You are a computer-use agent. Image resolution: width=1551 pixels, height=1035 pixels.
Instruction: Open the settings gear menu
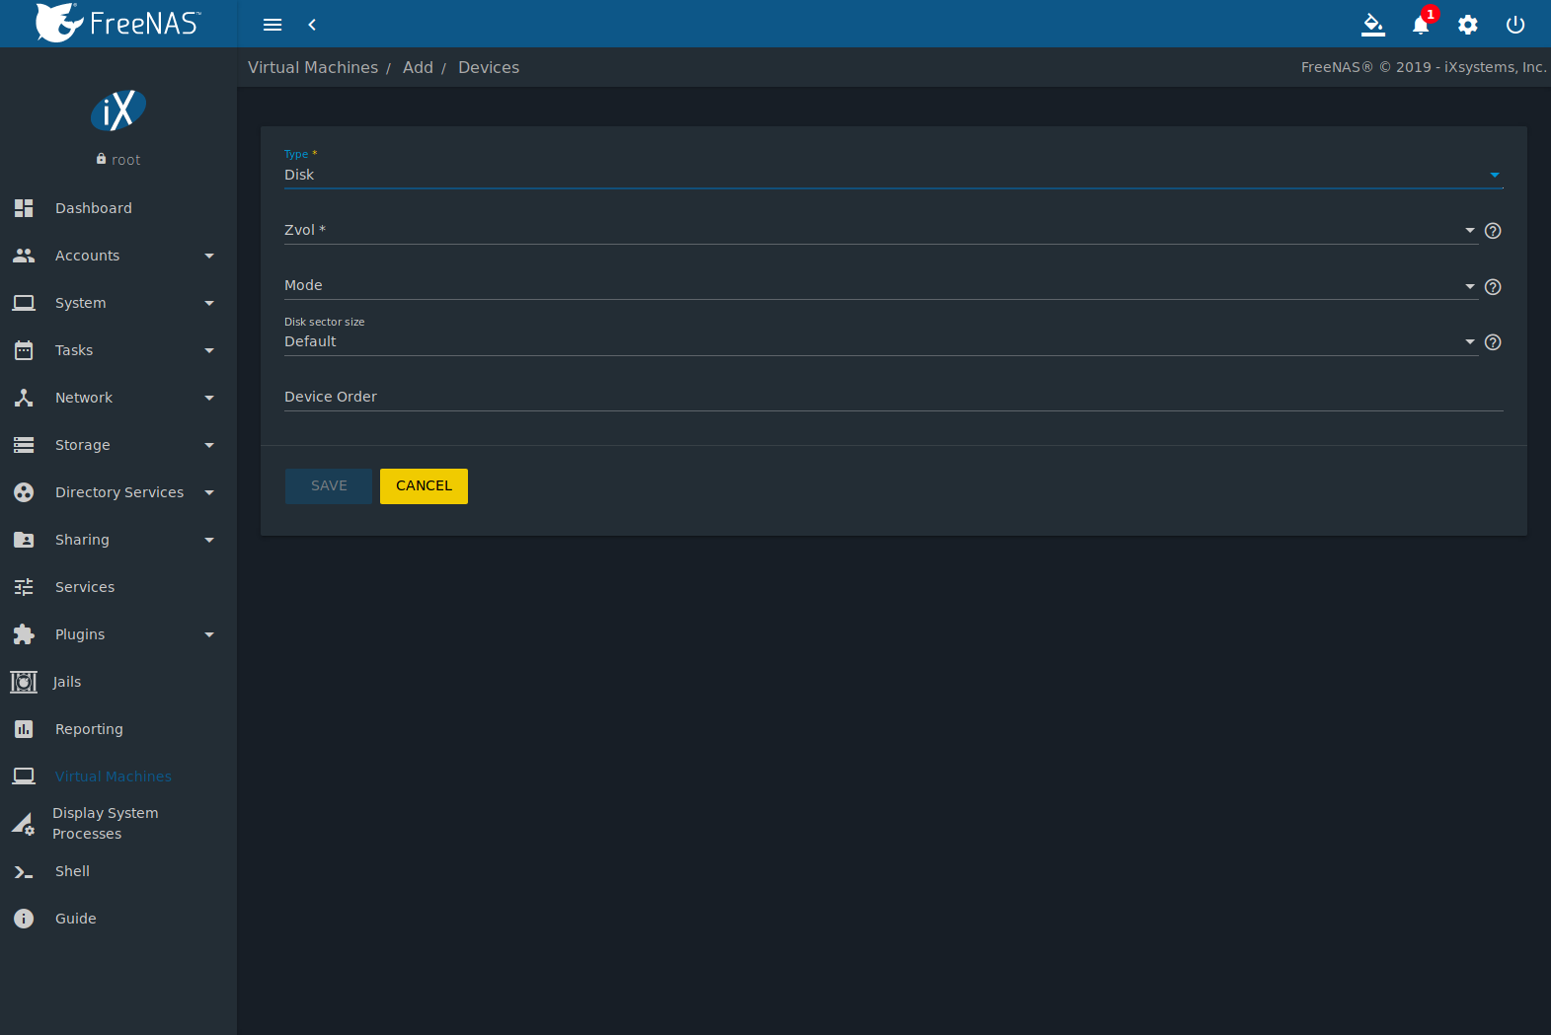(1468, 25)
